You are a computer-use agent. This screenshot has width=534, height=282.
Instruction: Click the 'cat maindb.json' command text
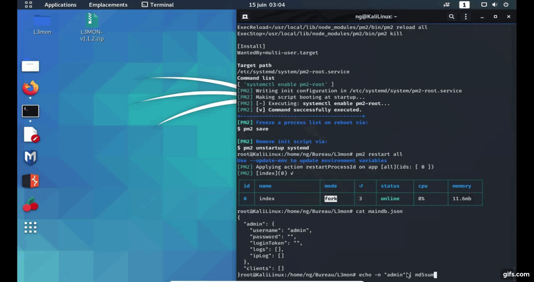pyautogui.click(x=379, y=211)
